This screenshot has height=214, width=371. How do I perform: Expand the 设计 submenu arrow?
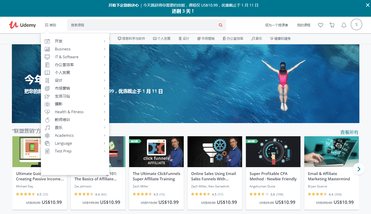point(104,81)
